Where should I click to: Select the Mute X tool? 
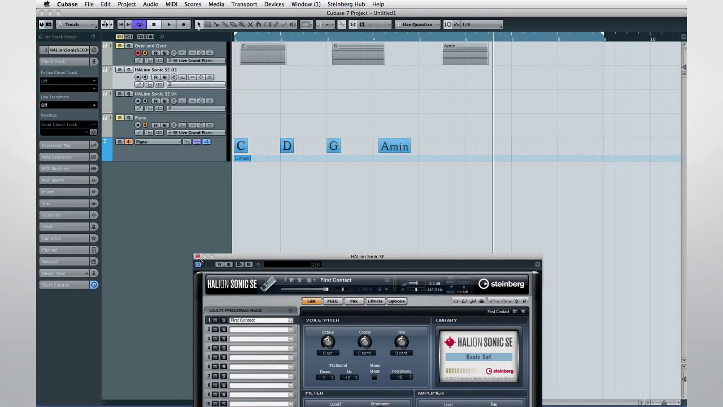point(250,24)
